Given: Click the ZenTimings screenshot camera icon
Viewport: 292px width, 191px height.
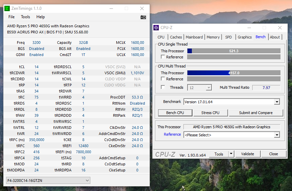Looking at the screenshot, I should point(143,17).
